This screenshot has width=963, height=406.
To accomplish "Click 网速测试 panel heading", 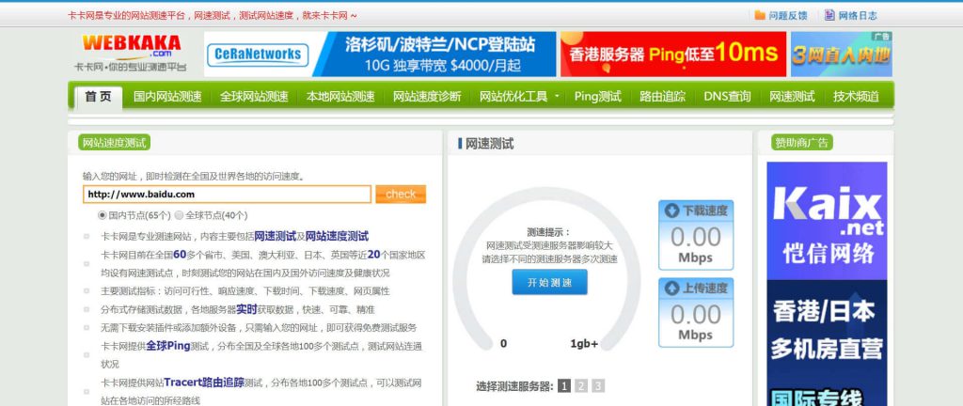I will pyautogui.click(x=489, y=144).
